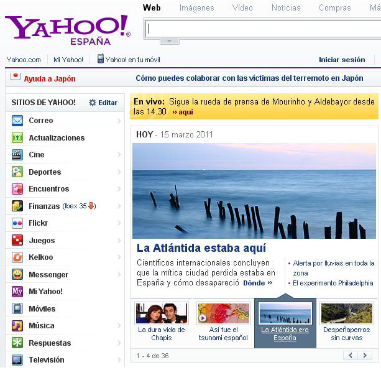Open El experimento Philadelphia link
Viewport: 381px width, 370px height.
(333, 283)
